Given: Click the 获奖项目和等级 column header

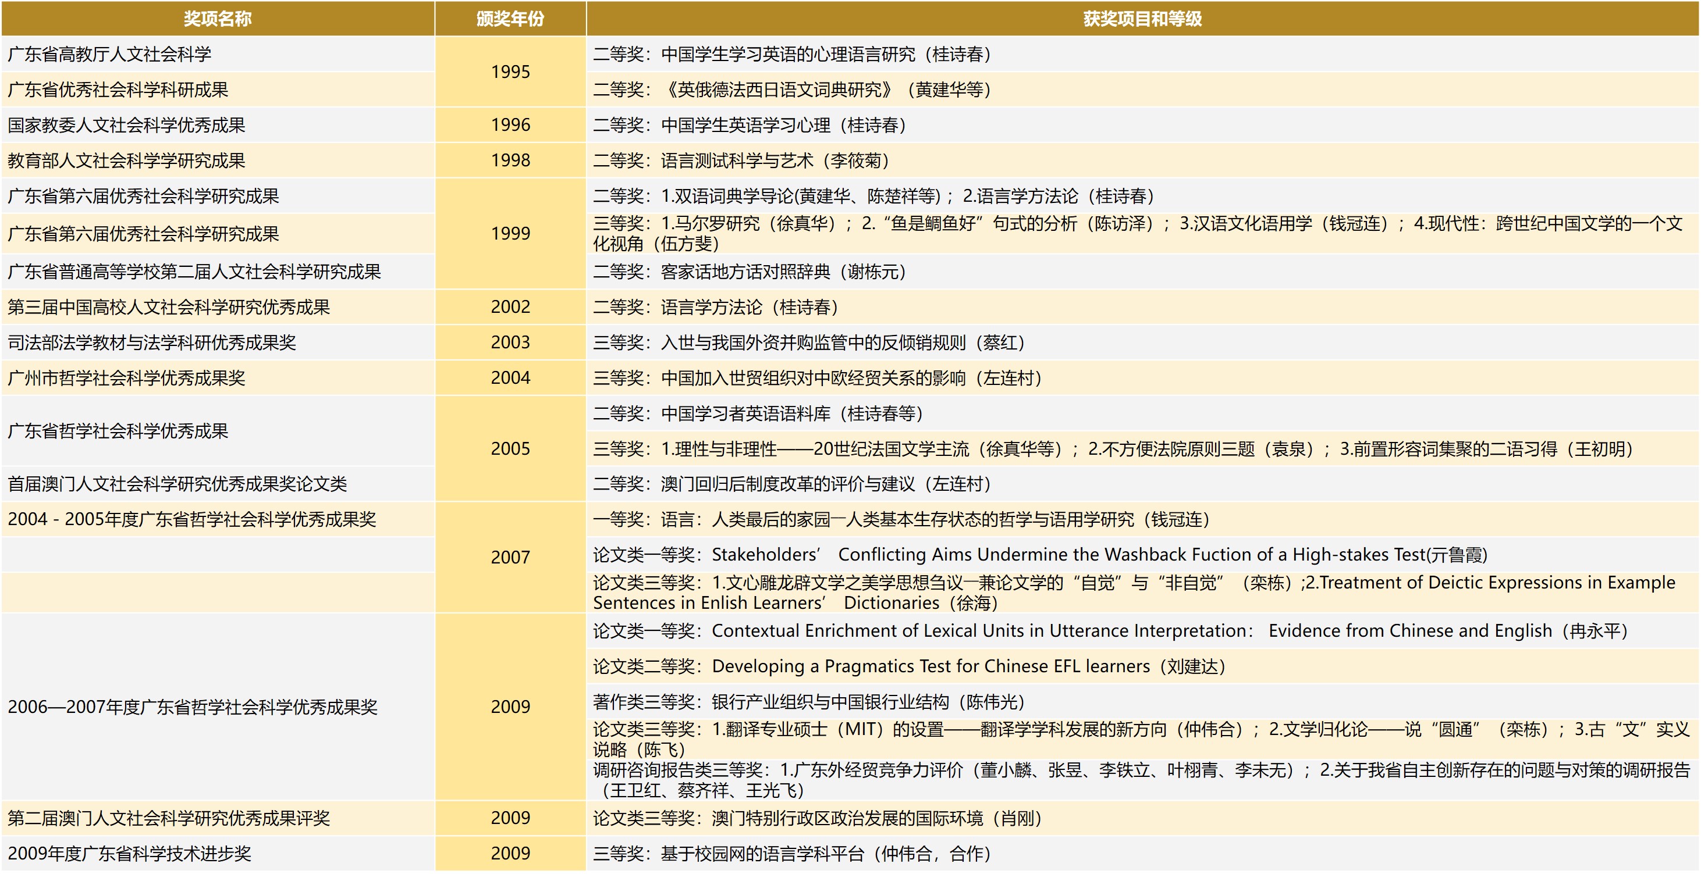Looking at the screenshot, I should [1142, 19].
